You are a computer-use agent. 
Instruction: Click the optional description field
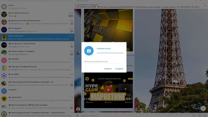pos(104,61)
